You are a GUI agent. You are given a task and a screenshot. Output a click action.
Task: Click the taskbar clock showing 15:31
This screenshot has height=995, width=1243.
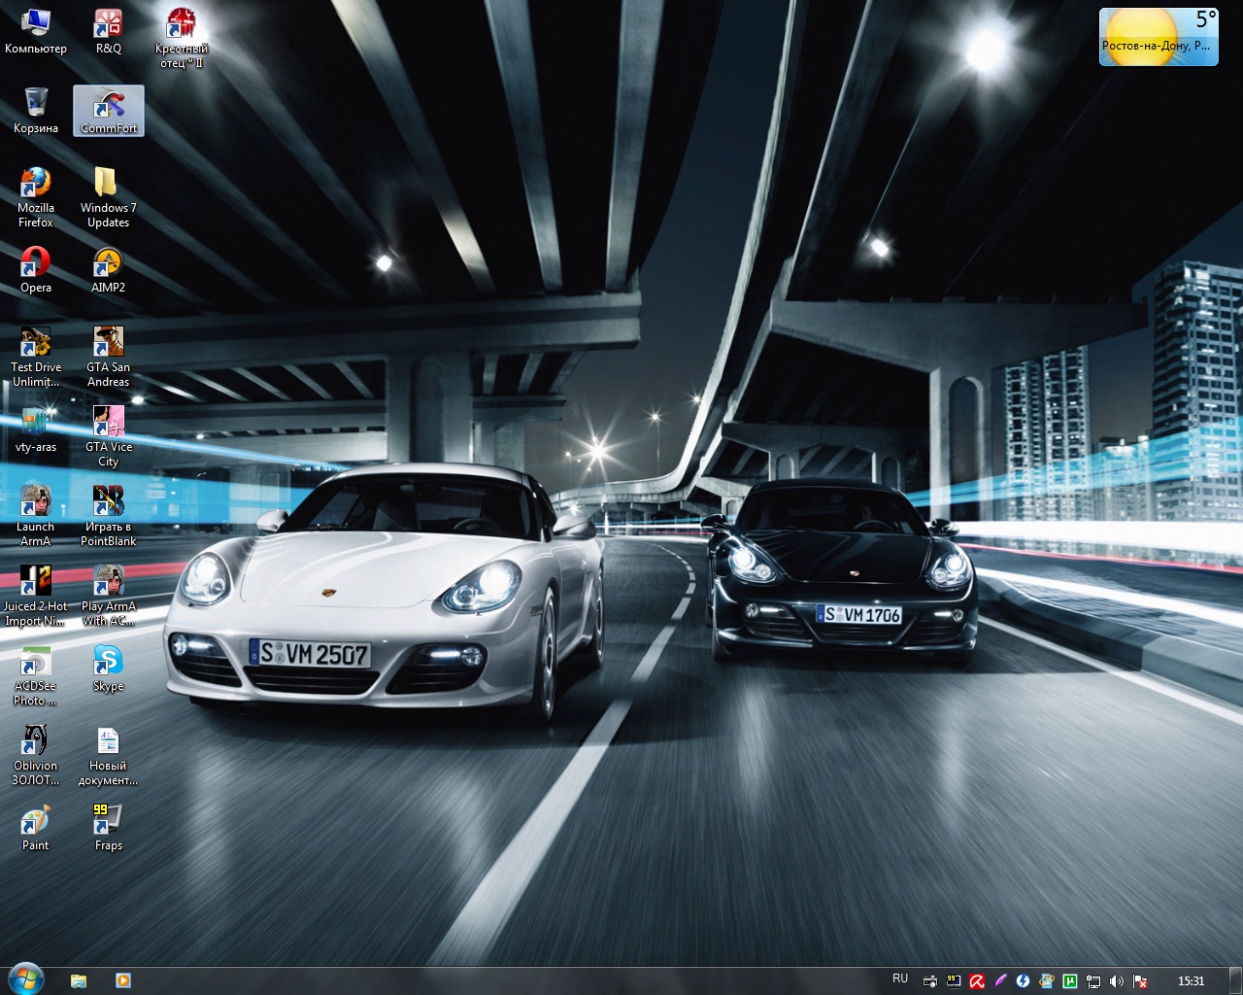[1191, 981]
